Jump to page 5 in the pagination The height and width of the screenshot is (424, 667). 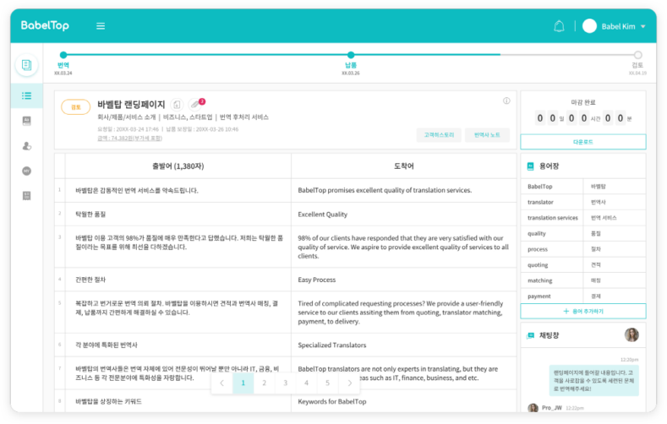click(327, 383)
